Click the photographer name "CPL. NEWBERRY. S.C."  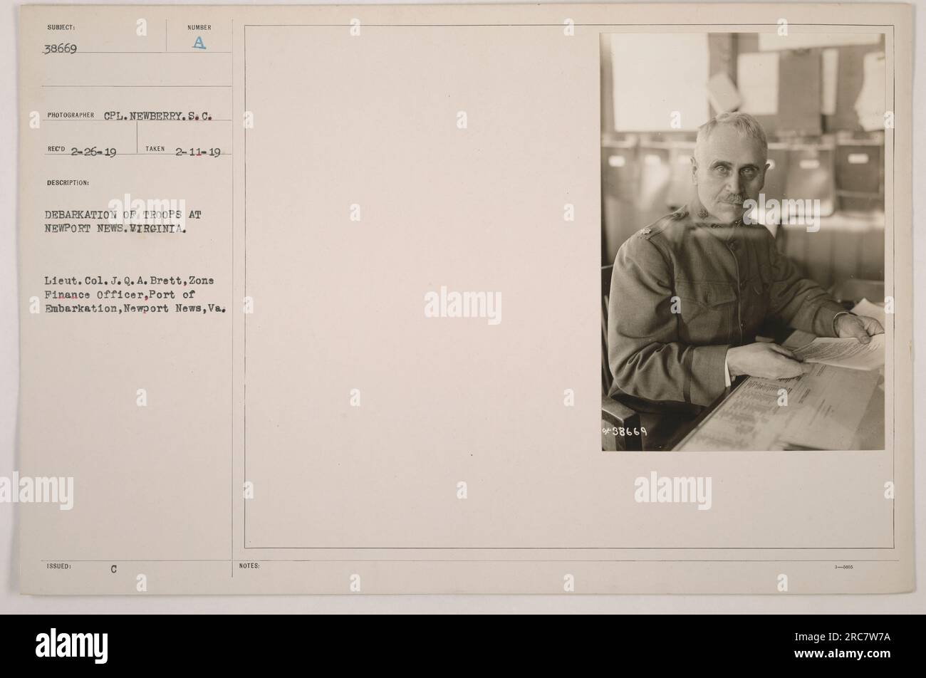[x=157, y=115]
